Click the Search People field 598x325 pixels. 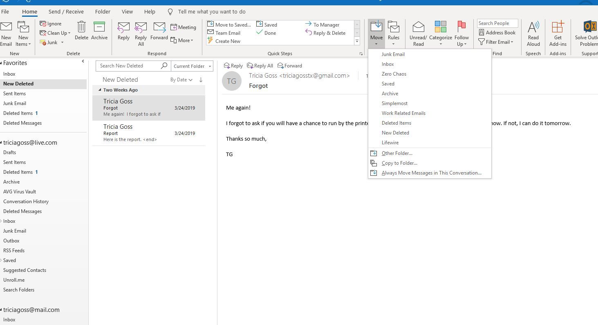click(x=497, y=23)
